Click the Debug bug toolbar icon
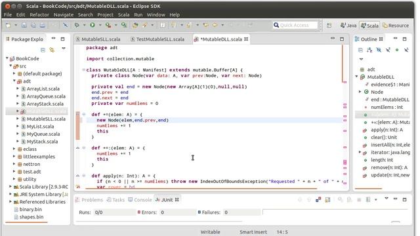Image resolution: width=420 pixels, height=236 pixels. click(77, 25)
